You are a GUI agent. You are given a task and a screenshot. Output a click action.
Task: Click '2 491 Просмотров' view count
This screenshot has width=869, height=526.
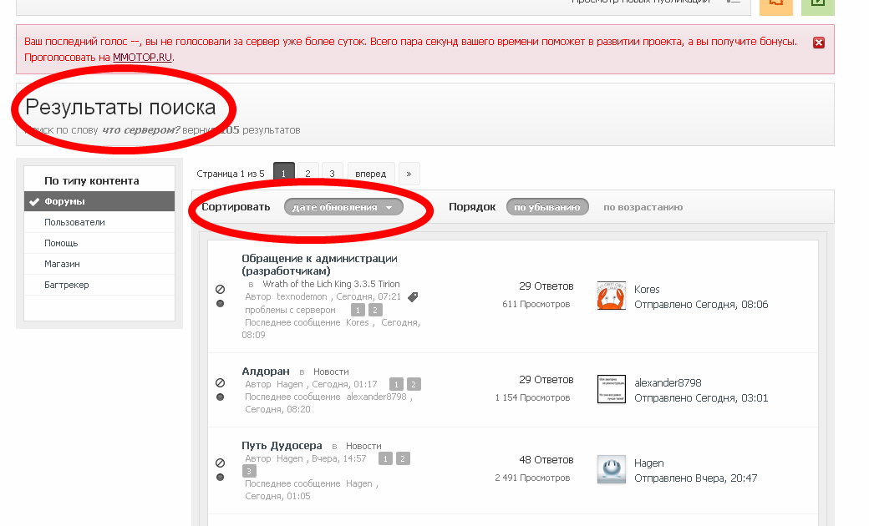click(x=532, y=478)
